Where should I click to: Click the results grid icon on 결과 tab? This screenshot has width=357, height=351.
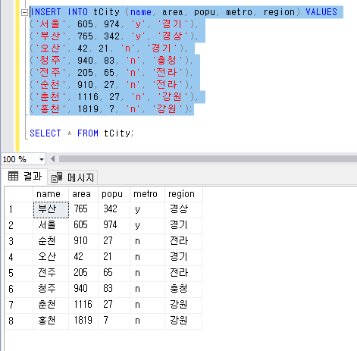[x=13, y=176]
